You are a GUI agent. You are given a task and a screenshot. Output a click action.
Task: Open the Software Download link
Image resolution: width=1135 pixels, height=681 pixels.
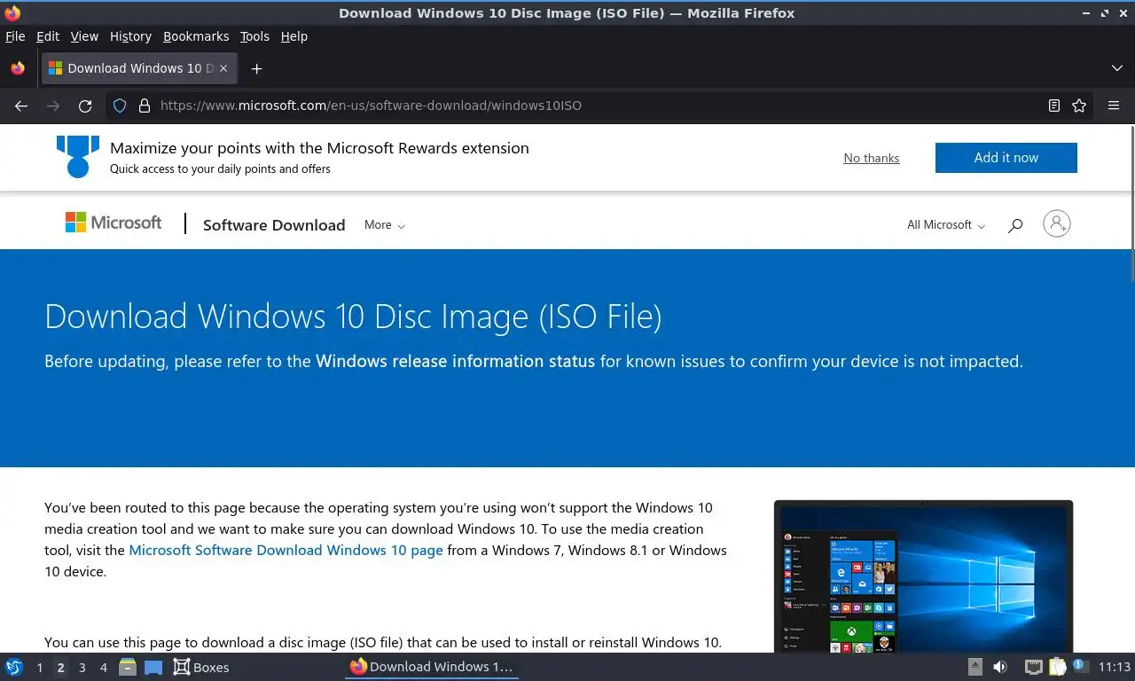(x=274, y=225)
